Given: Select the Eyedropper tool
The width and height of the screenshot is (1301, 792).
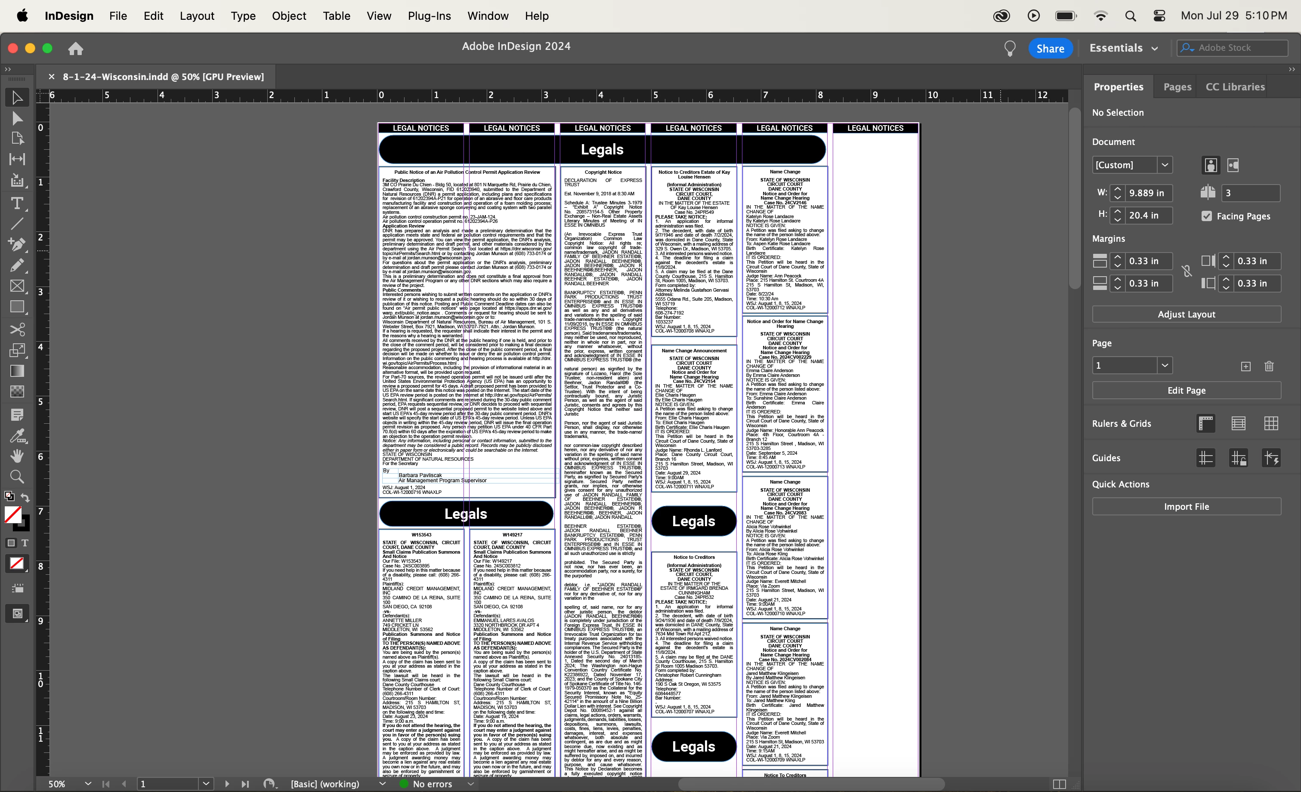Looking at the screenshot, I should click(17, 436).
